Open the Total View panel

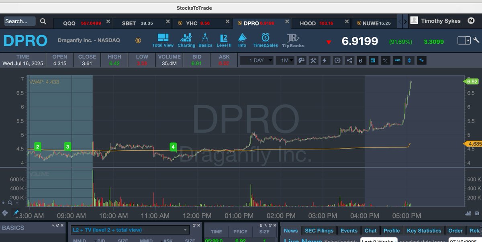163,40
